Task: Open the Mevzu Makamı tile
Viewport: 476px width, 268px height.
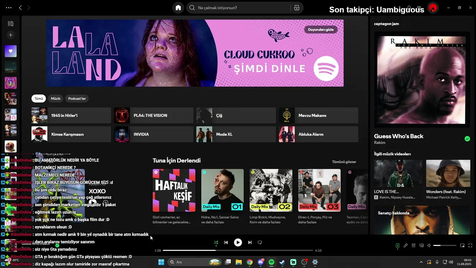Action: pos(318,115)
